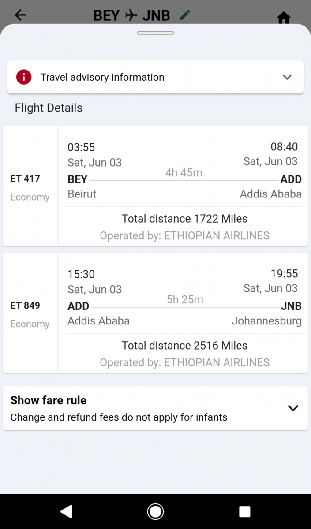Expand the Travel advisory information chevron

coord(287,77)
